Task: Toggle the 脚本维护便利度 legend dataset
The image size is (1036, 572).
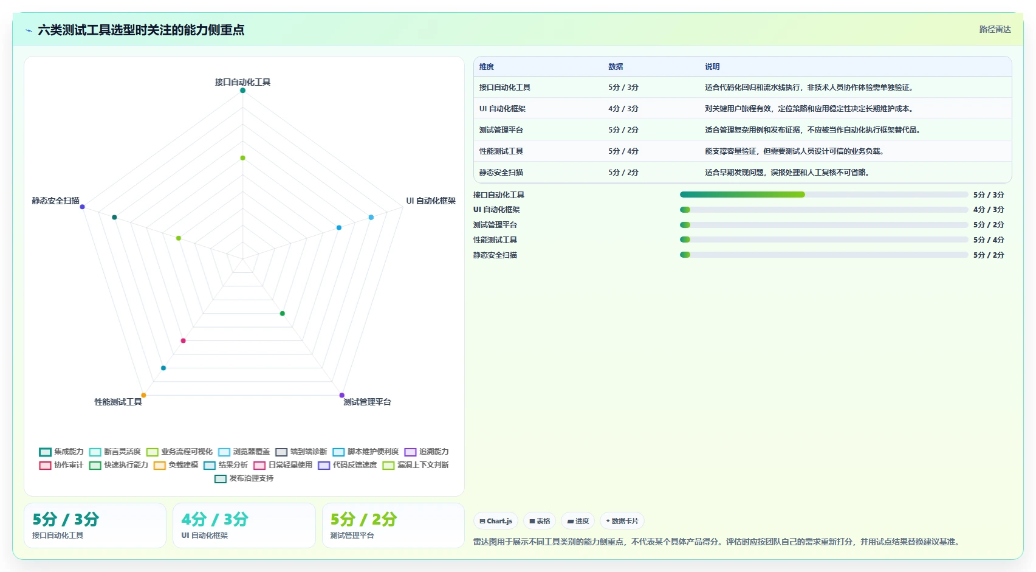Action: tap(365, 452)
